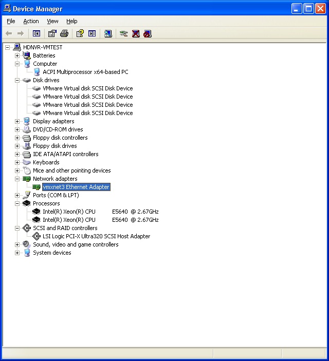329x361 pixels.
Task: Click the Uninstall device toolbar icon
Action: 136,33
